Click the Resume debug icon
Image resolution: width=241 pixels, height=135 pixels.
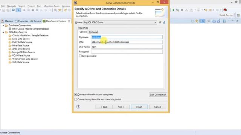(24, 10)
